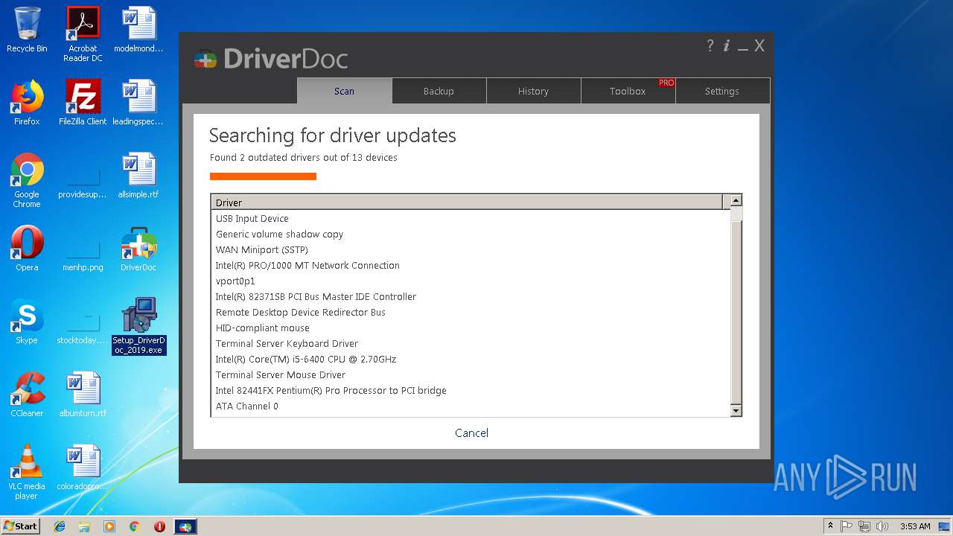Click the driver list vertical scrollbar track
This screenshot has height=536, width=953.
[736, 305]
